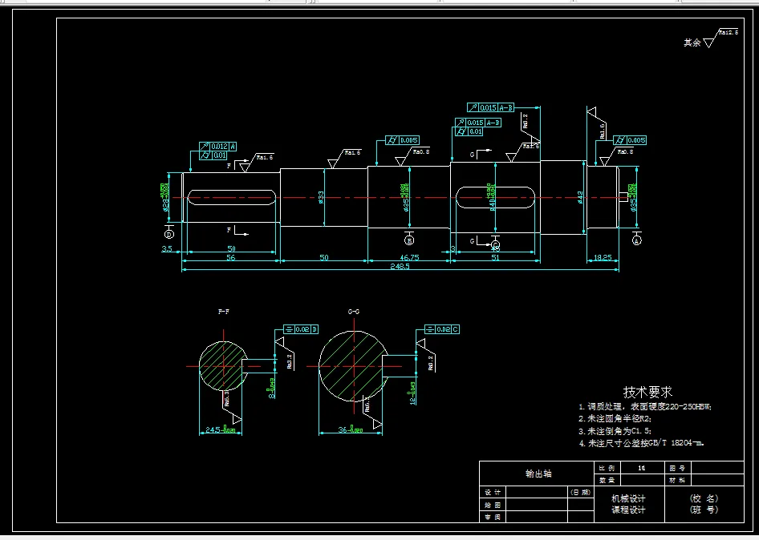This screenshot has width=759, height=540.
Task: Click the 技术要求 heading
Action: coord(647,392)
